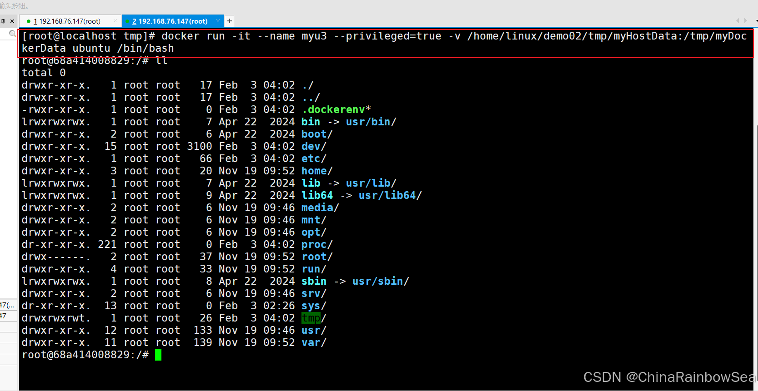Close the left session panel
758x391 pixels.
12,21
